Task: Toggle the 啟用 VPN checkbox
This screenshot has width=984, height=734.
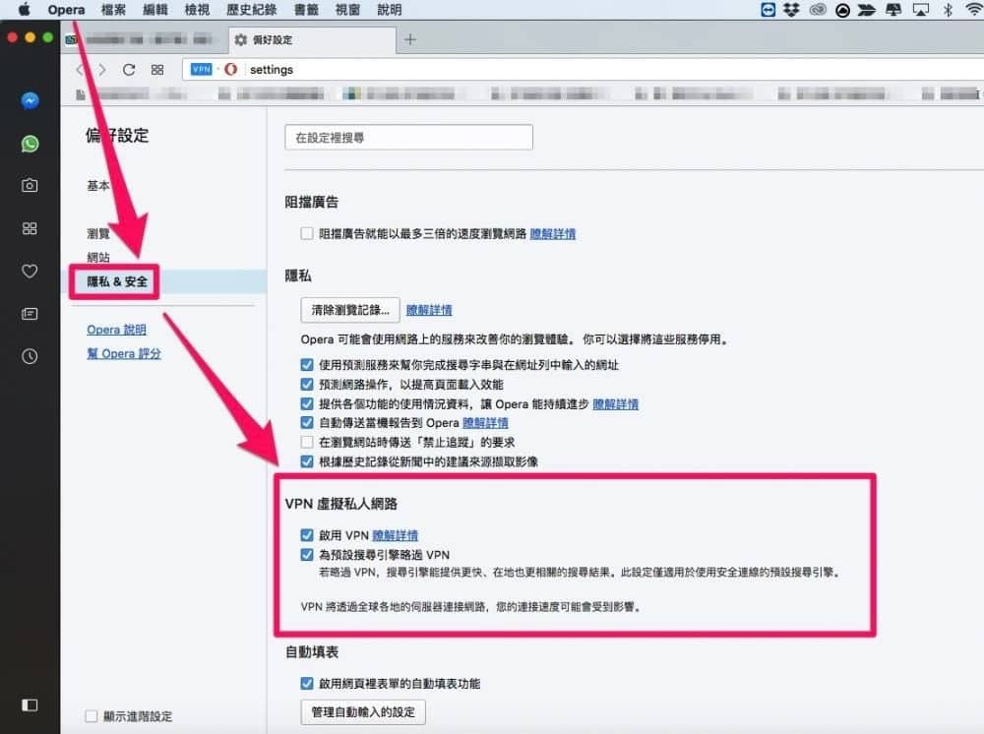Action: click(307, 535)
